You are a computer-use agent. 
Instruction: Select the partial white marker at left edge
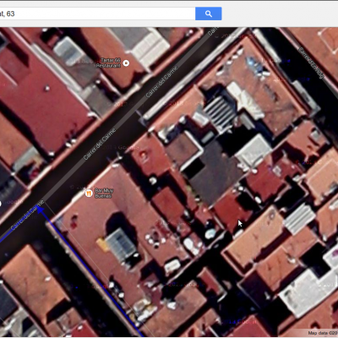[0, 204]
